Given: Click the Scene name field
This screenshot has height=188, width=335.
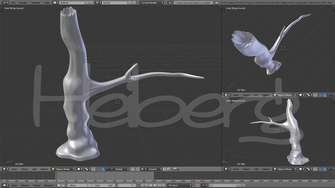Looking at the screenshot, I should tap(115, 3).
